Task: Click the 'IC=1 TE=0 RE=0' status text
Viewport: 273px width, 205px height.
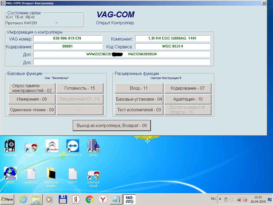Action: coord(20,17)
